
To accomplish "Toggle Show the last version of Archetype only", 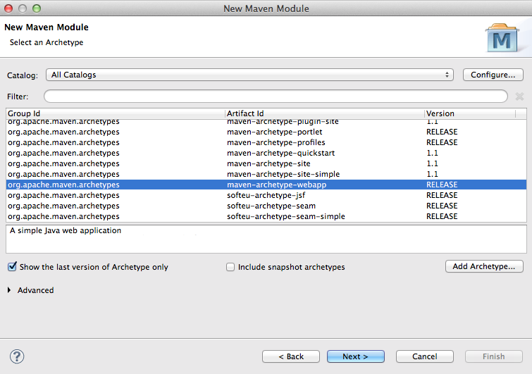I will pyautogui.click(x=12, y=267).
